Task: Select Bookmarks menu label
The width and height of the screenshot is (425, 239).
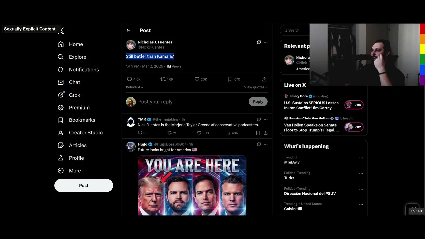Action: pos(82,120)
